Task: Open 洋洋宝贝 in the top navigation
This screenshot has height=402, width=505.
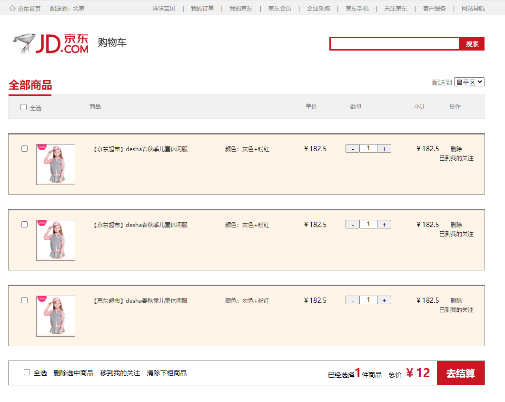Action: coord(164,9)
